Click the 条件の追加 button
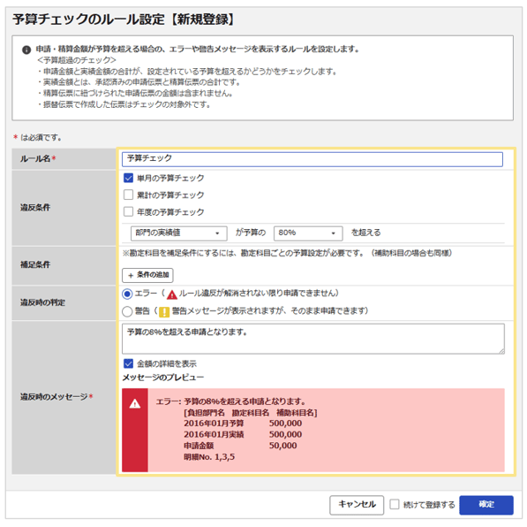Image resolution: width=527 pixels, height=527 pixels. 147,275
